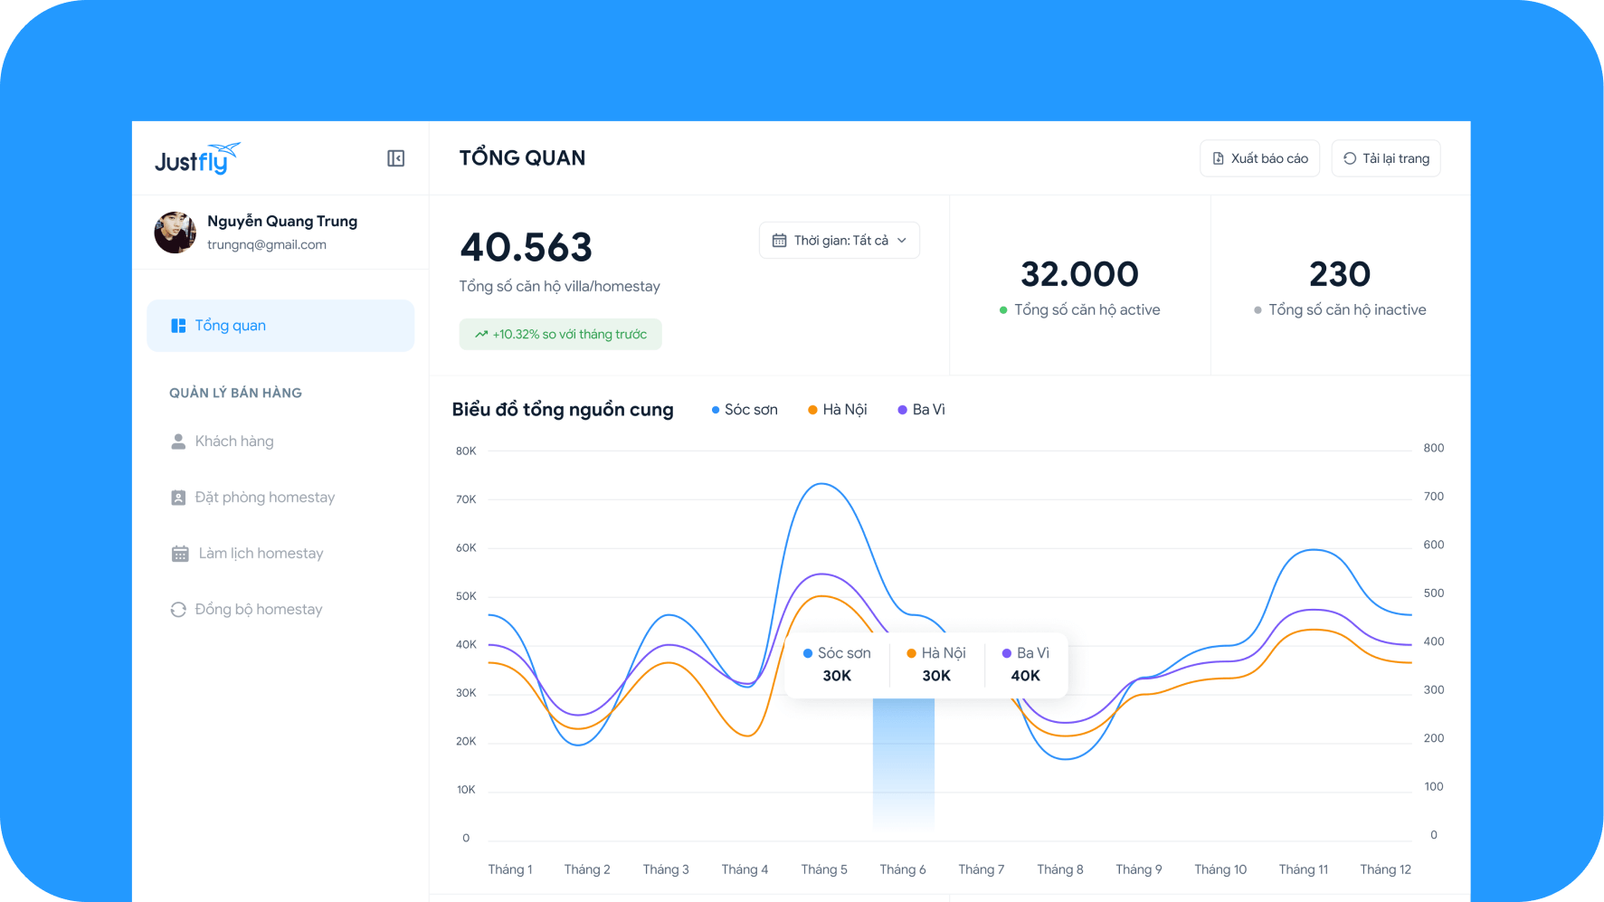This screenshot has height=902, width=1604.
Task: Click the Tháng 3 axis label
Action: pos(666,869)
